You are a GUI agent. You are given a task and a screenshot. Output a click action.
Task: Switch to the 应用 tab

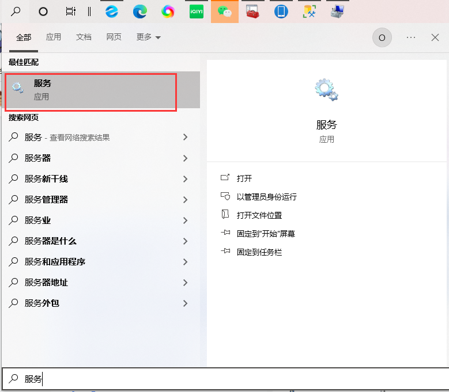pyautogui.click(x=54, y=37)
